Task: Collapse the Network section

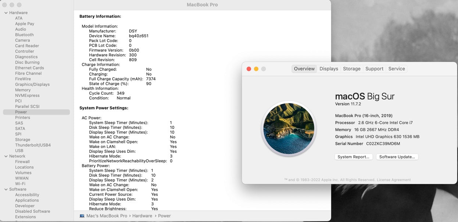Action: click(6, 156)
